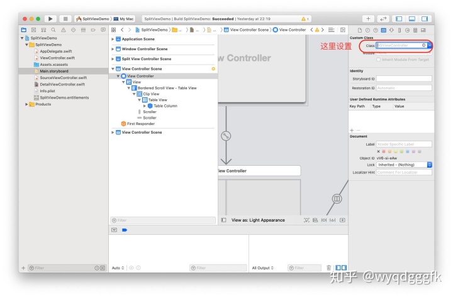453x297 pixels.
Task: Toggle the navigator panel visibility
Action: click(x=399, y=19)
